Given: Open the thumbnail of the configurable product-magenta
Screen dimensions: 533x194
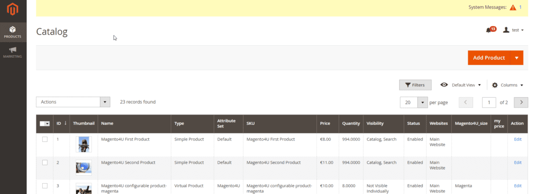Looking at the screenshot, I should click(x=84, y=188).
